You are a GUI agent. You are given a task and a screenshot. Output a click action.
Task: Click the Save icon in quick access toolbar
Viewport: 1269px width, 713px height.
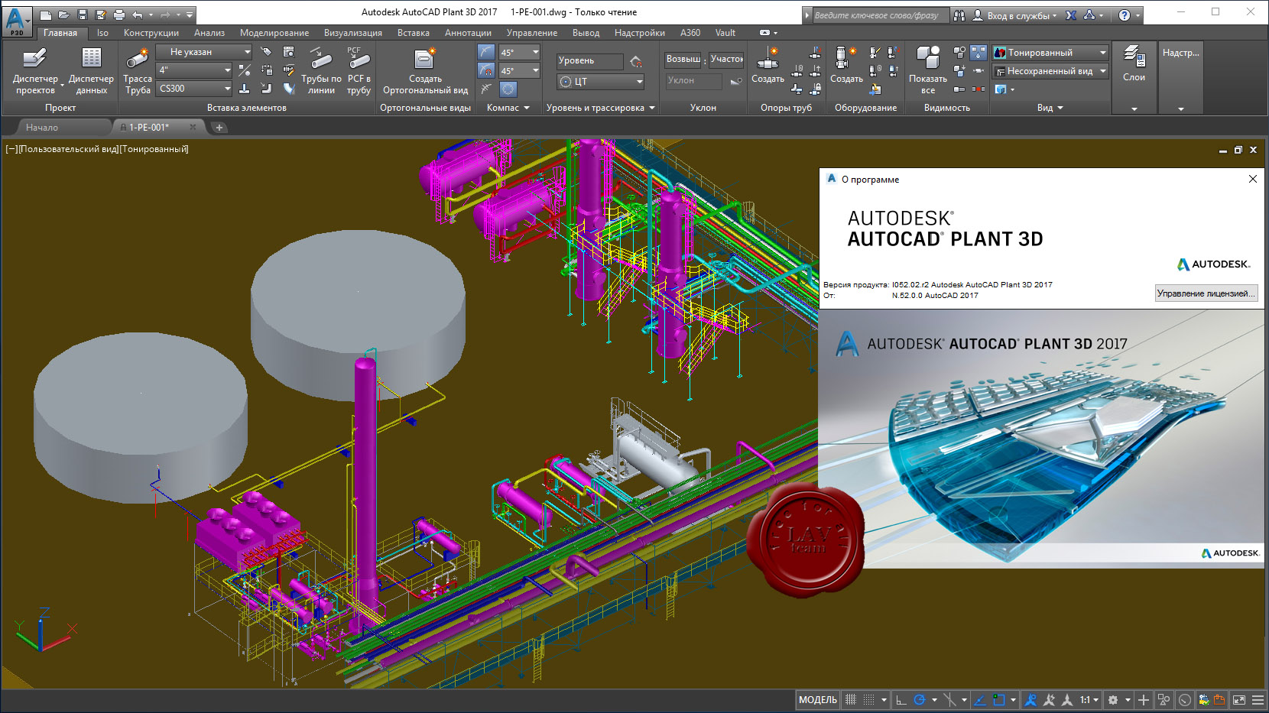pyautogui.click(x=83, y=15)
